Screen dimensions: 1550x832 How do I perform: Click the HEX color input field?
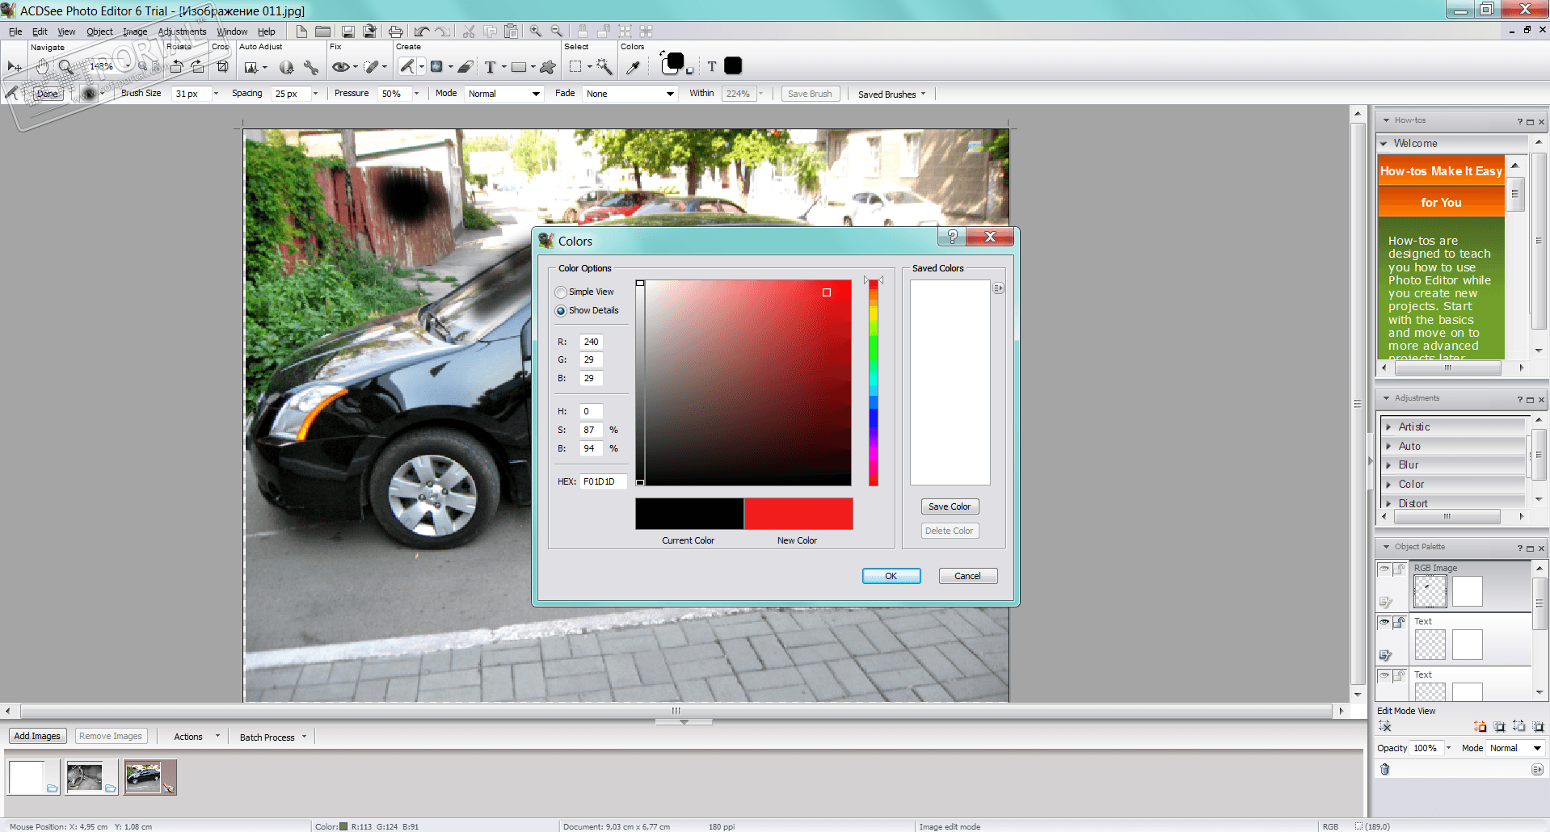(x=604, y=481)
